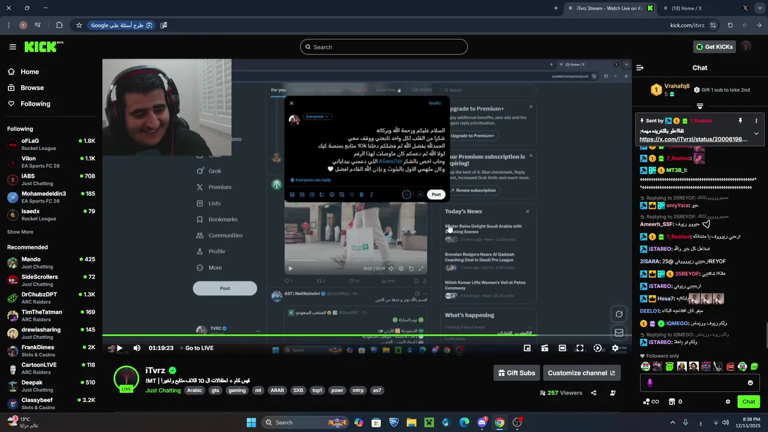This screenshot has width=768, height=432.
Task: Enter fullscreen mode on video
Action: pos(580,348)
